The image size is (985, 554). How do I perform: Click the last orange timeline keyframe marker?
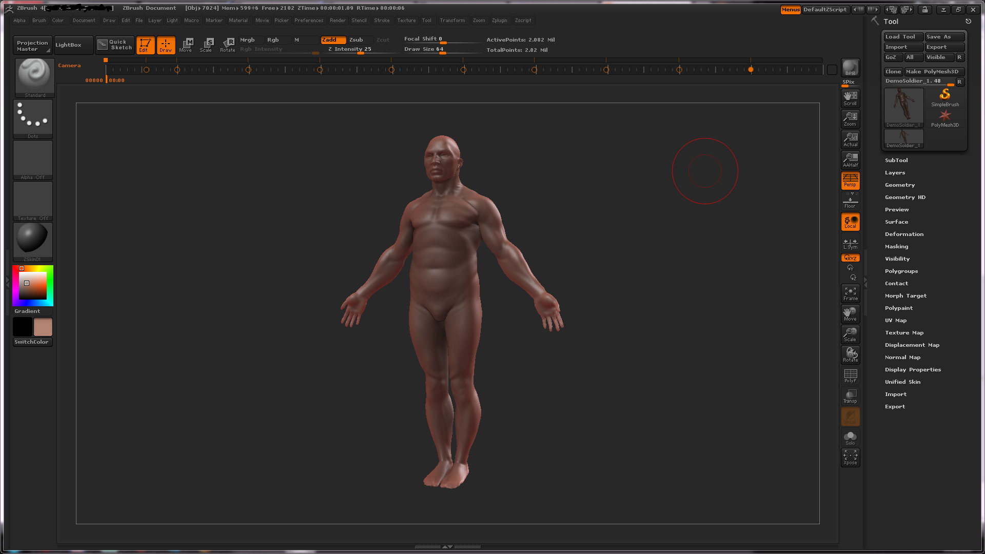point(751,69)
